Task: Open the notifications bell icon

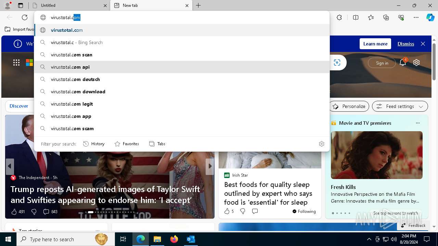Action: click(x=403, y=63)
